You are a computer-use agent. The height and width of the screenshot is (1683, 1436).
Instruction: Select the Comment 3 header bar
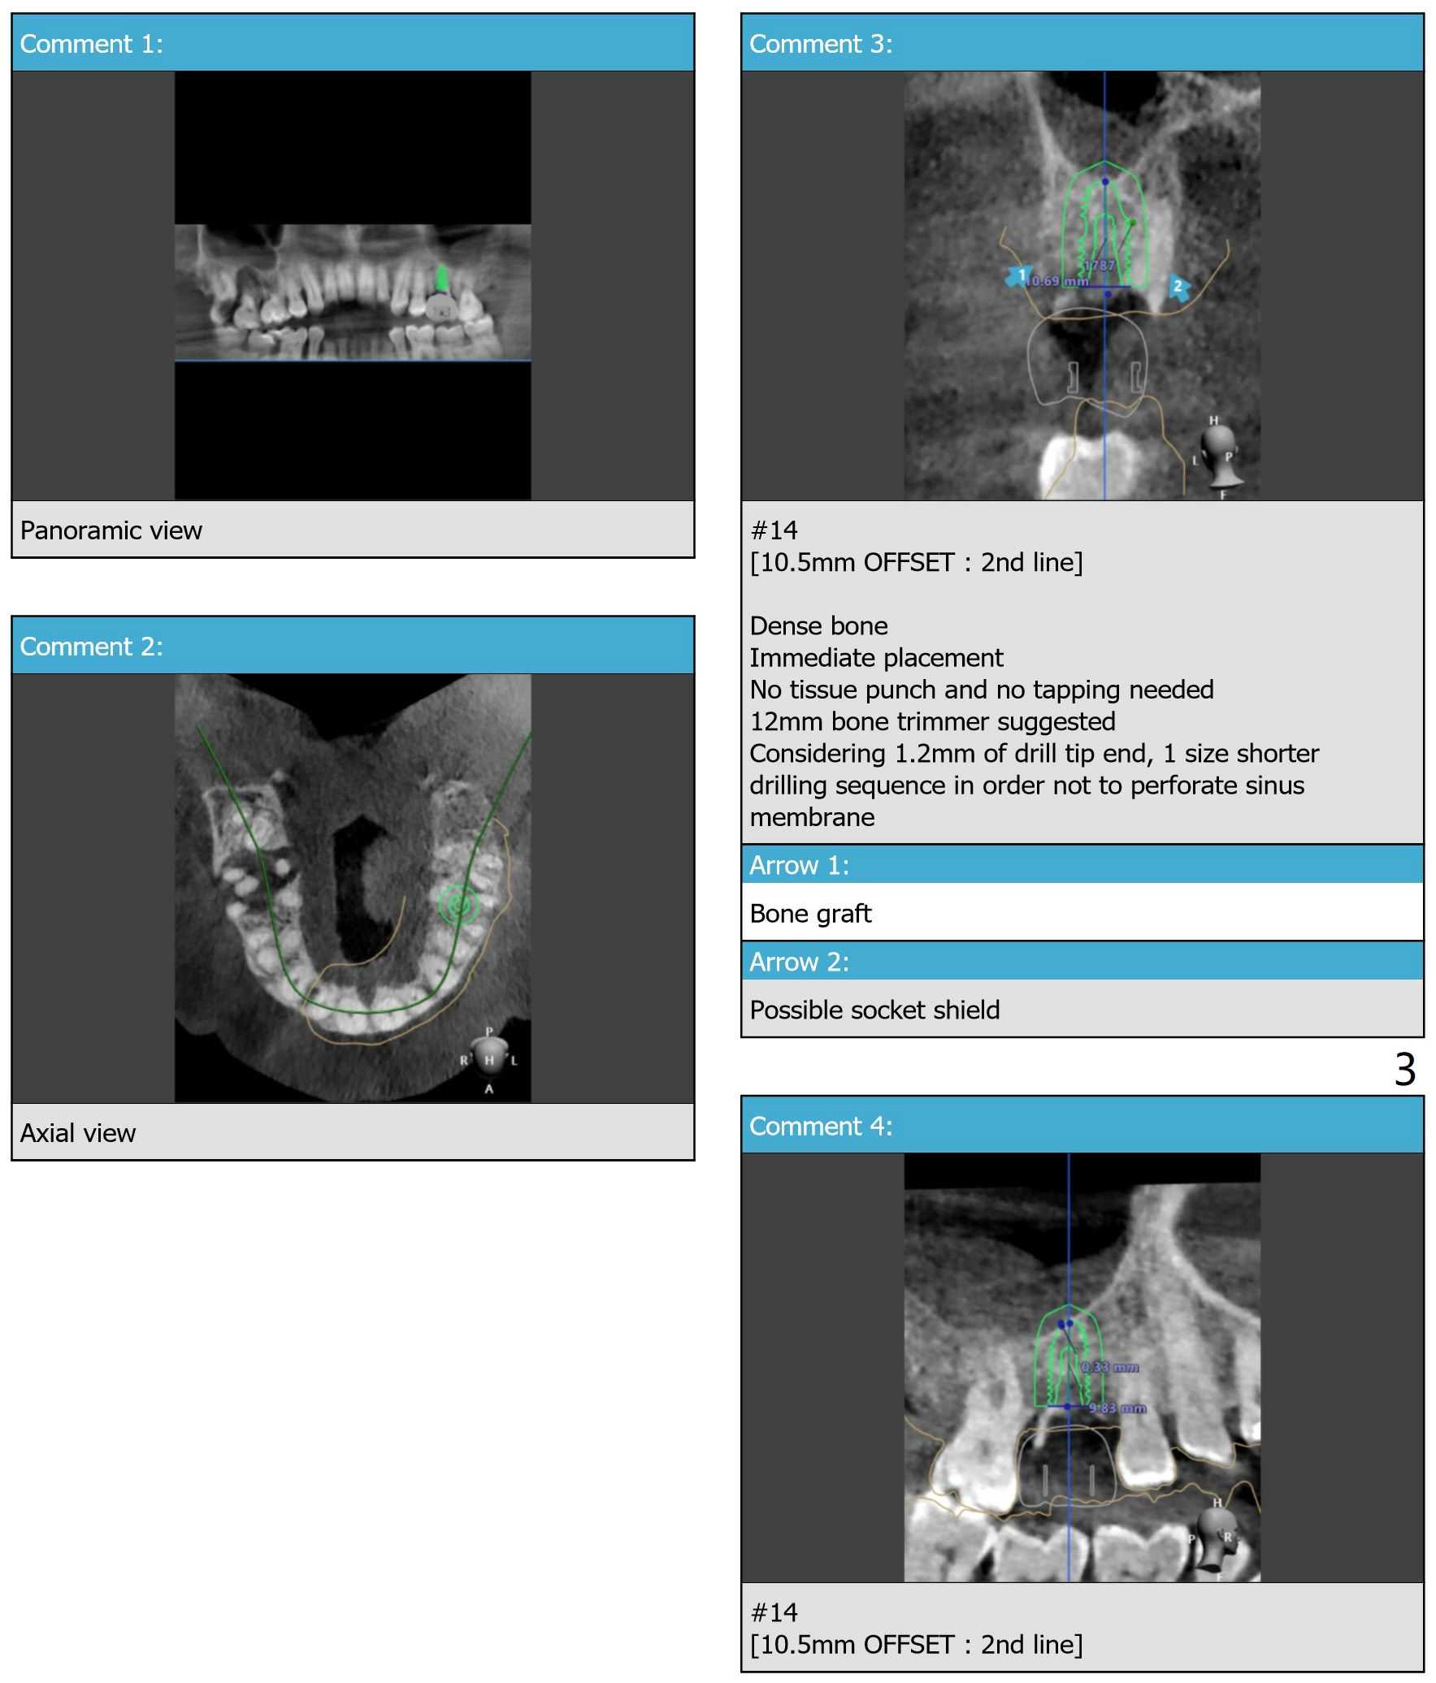(1082, 44)
